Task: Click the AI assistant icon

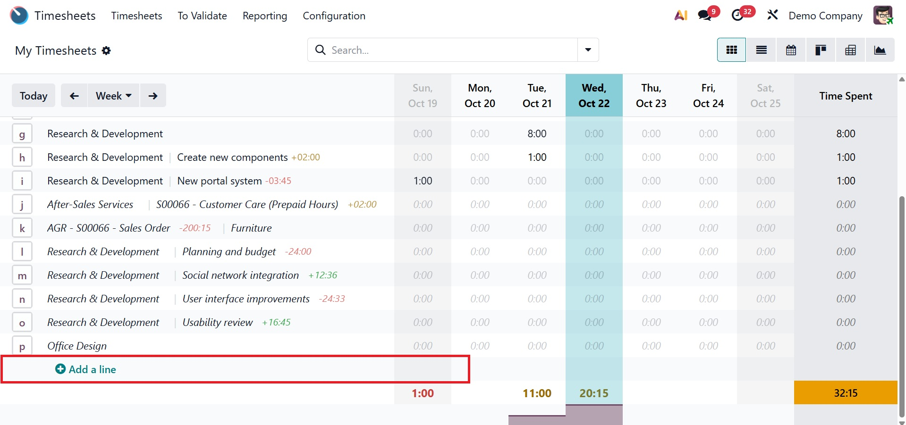Action: 680,16
